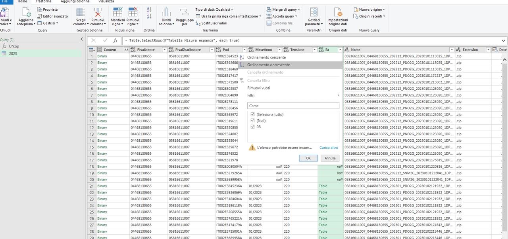Expand the Content column binaries

tap(126, 50)
